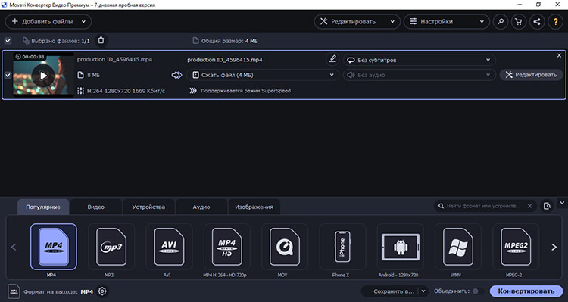568x302 pixels.
Task: Click Конвертировать button
Action: [x=526, y=291]
